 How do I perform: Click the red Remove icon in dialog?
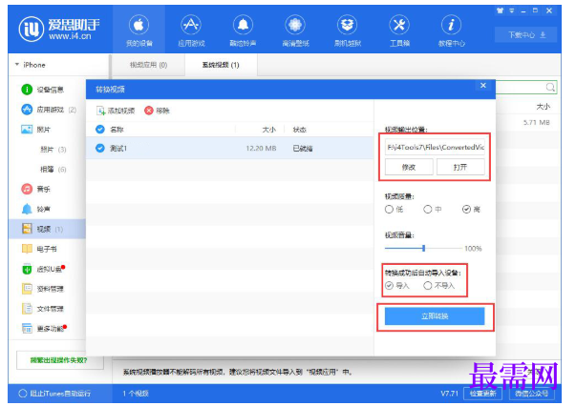[149, 111]
